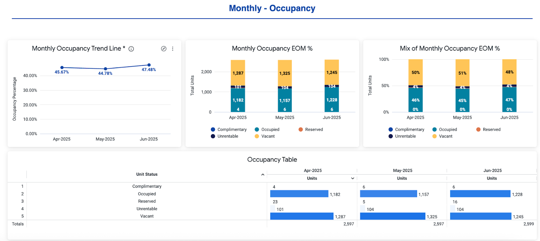This screenshot has height=241, width=540.
Task: Toggle Occupied legend entry in Monthly Occupancy EOM % chart
Action: 270,129
